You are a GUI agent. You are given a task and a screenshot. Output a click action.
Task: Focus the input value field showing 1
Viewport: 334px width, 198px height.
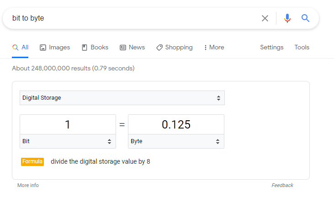pyautogui.click(x=68, y=124)
